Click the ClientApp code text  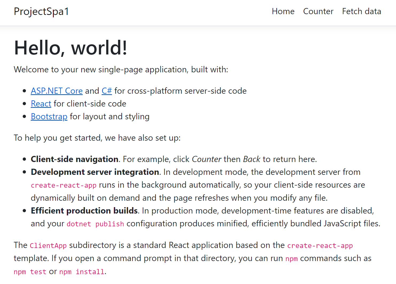48,246
